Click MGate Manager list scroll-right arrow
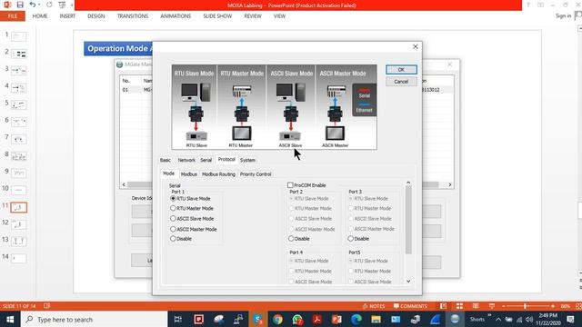The image size is (582, 327). (x=450, y=184)
